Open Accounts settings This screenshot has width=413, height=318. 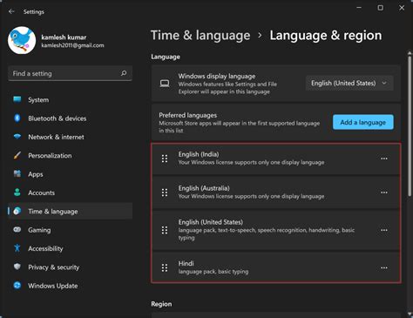[x=70, y=193]
